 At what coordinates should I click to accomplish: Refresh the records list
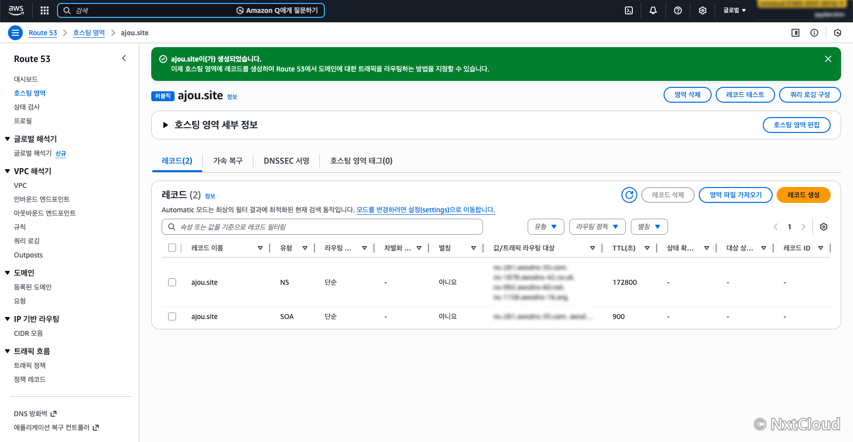point(629,195)
